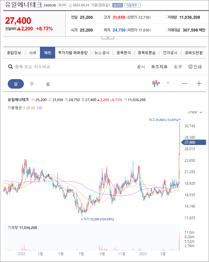Open the 도구 tools menu
The image size is (209, 262).
178,67
